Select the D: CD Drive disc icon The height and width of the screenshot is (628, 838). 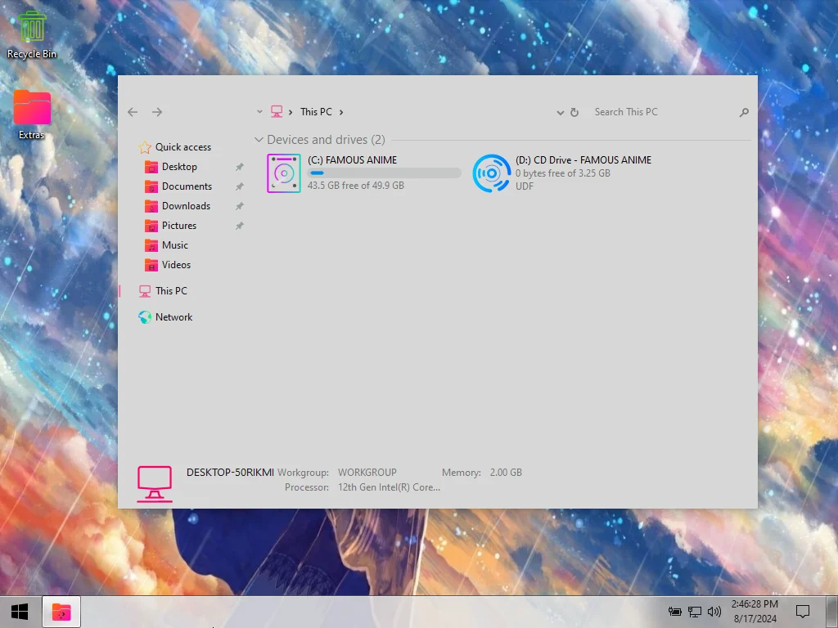(x=491, y=173)
